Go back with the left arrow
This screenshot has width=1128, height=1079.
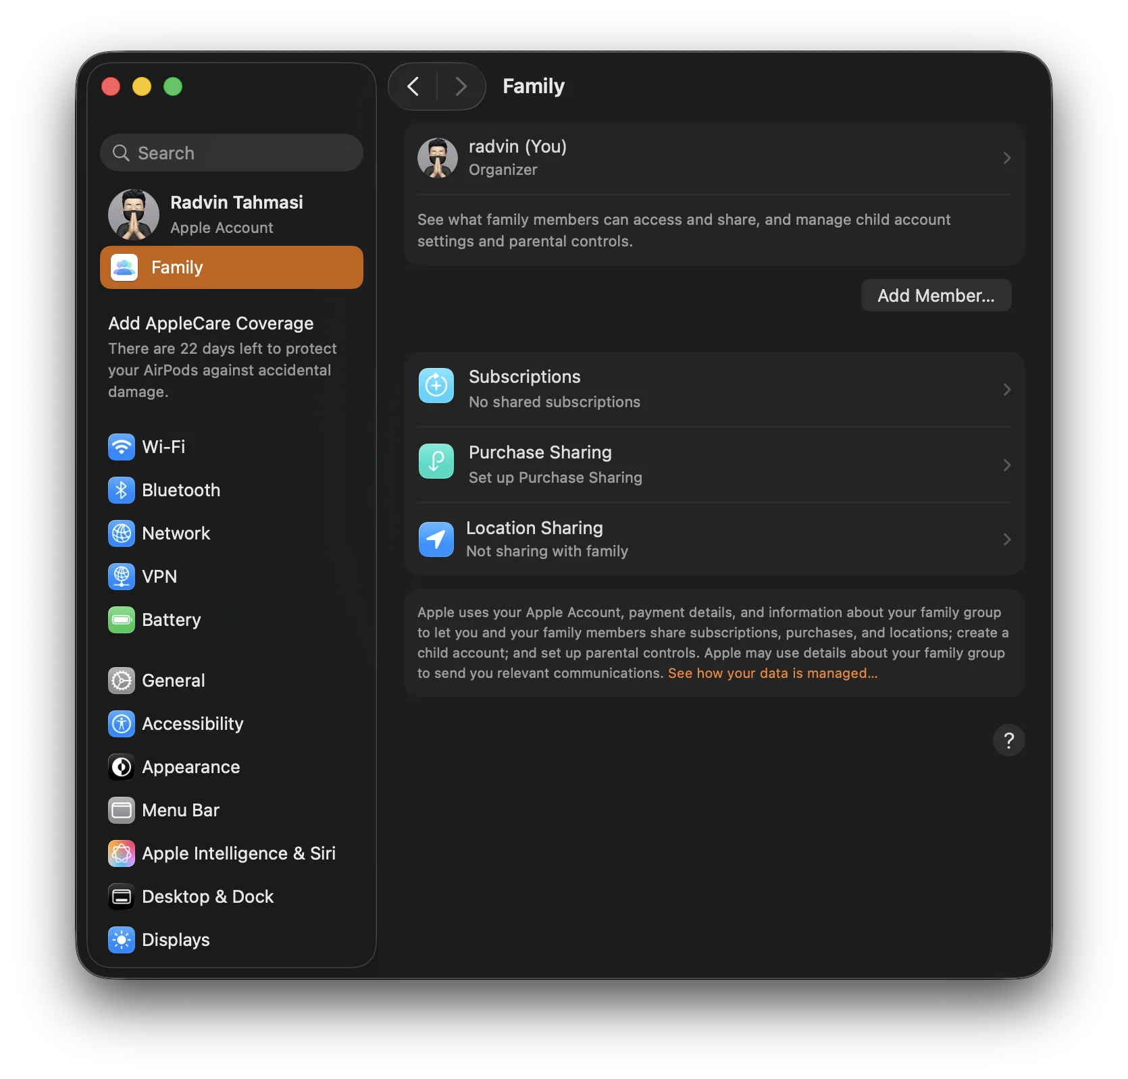pyautogui.click(x=413, y=86)
